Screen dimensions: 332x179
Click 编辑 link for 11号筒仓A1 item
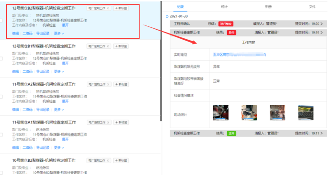(x=15, y=148)
